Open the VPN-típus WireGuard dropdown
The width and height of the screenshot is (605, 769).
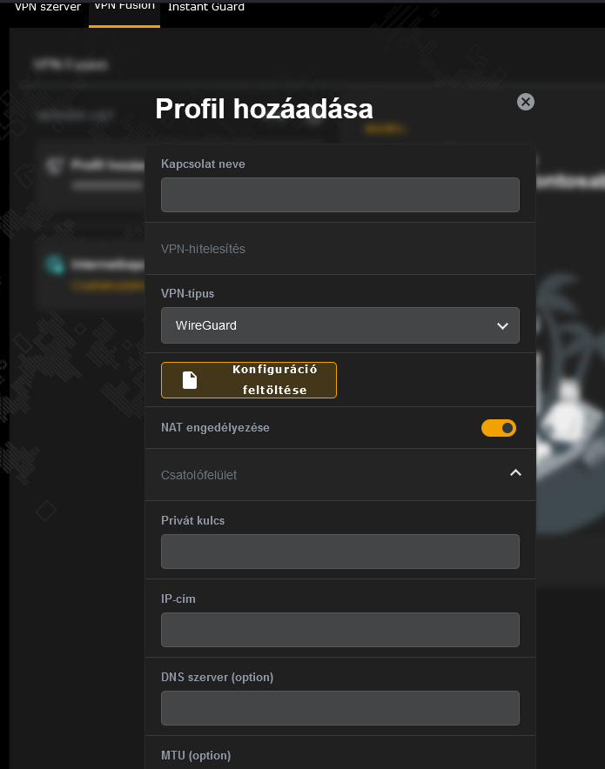point(340,325)
